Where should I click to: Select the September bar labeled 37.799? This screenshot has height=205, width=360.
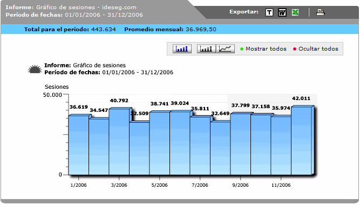[240, 144]
